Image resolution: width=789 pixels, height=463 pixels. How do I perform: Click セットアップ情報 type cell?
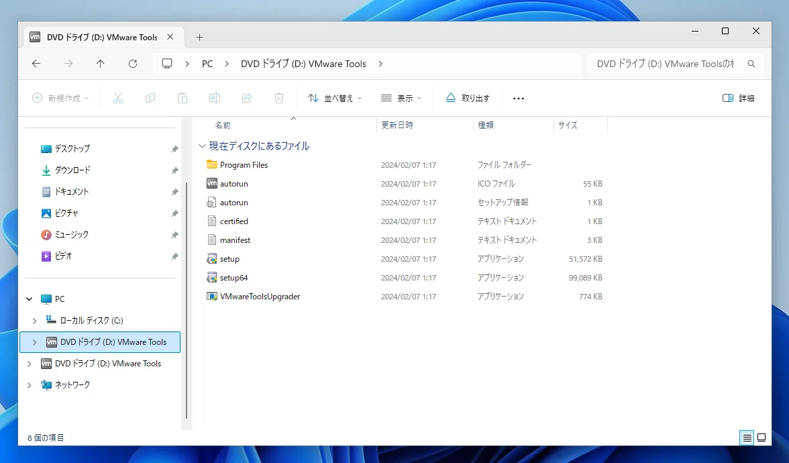coord(503,203)
